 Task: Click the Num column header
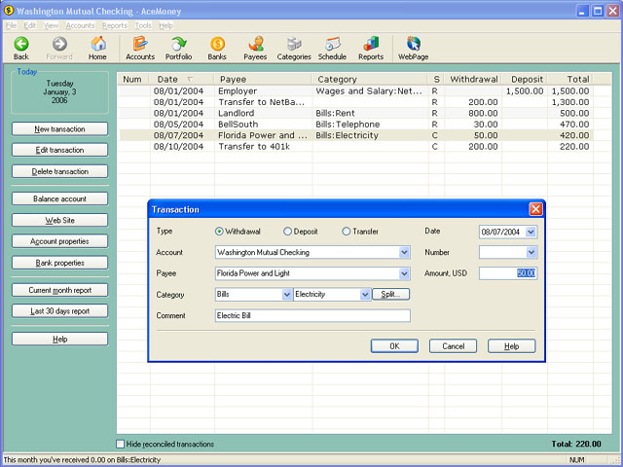(133, 79)
